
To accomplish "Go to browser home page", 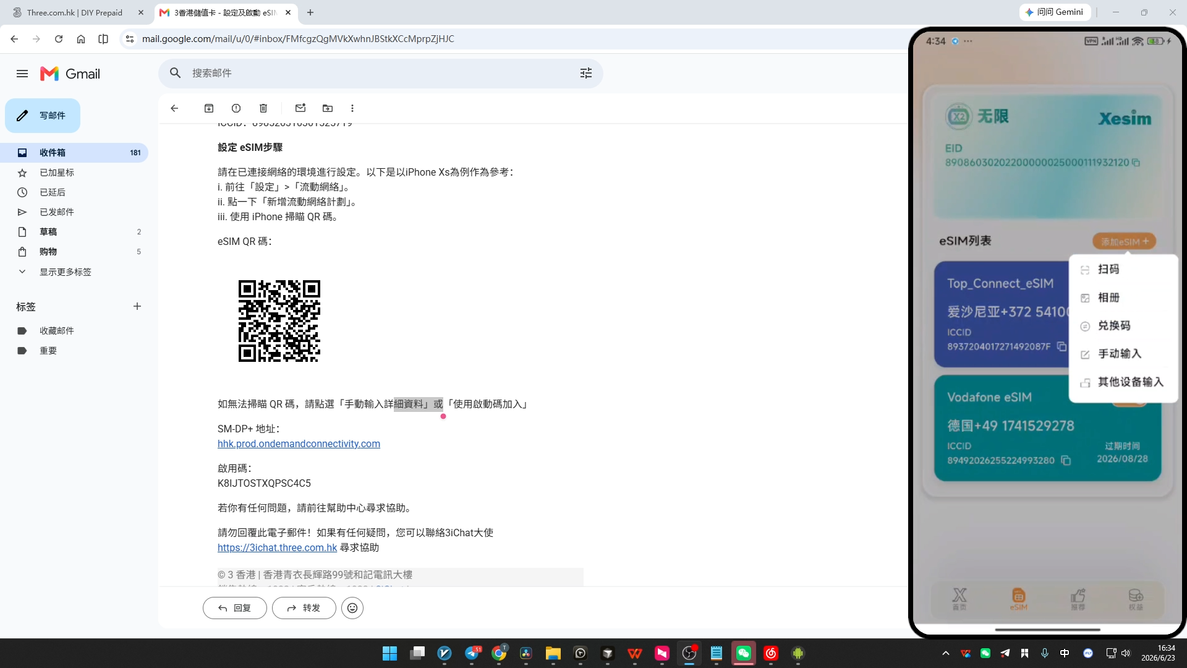I will (81, 39).
